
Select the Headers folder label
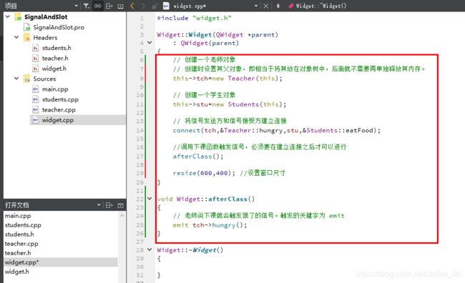tap(45, 38)
